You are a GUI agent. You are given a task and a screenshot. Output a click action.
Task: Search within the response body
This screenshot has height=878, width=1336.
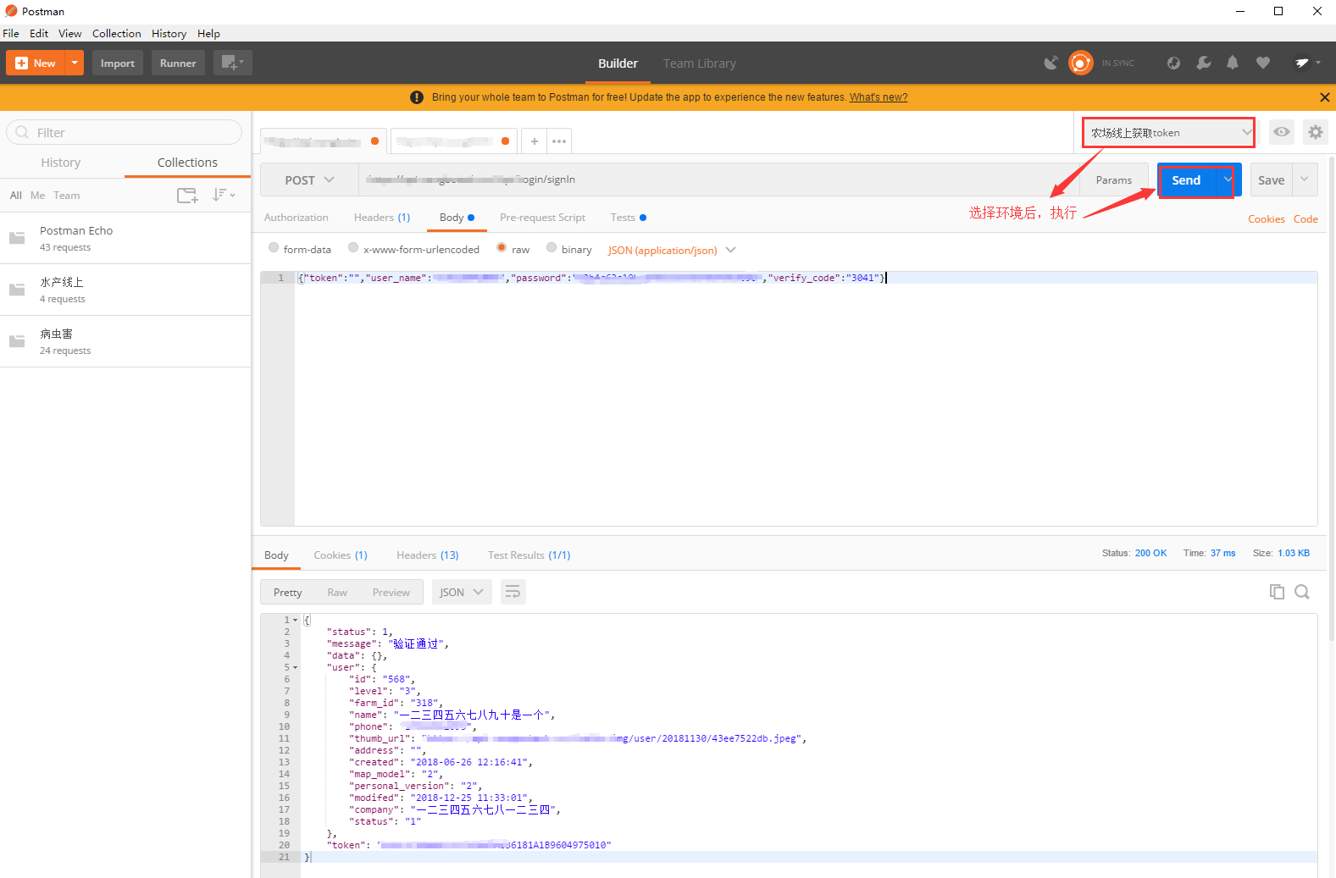(x=1302, y=592)
